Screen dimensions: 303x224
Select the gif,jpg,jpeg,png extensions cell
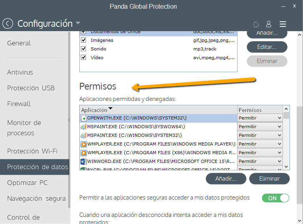tap(214, 40)
